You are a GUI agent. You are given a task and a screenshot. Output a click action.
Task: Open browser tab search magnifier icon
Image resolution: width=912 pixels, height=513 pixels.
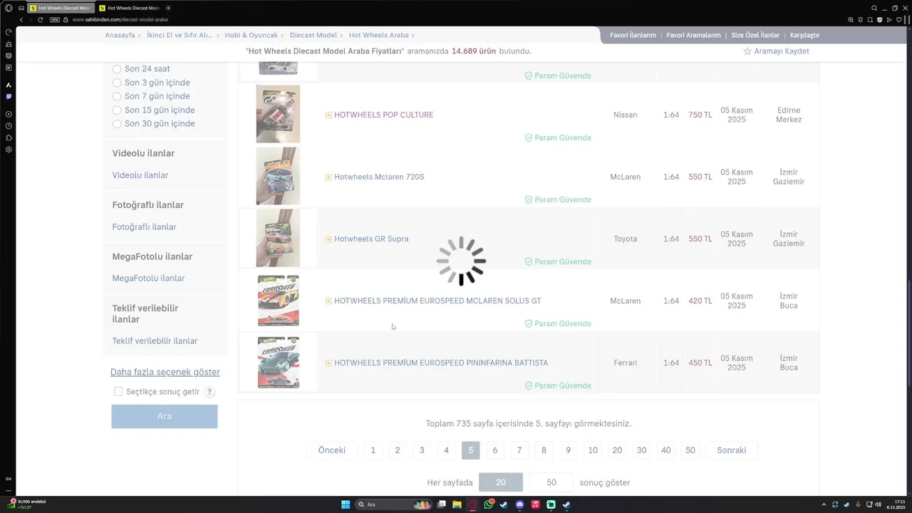coord(874,8)
